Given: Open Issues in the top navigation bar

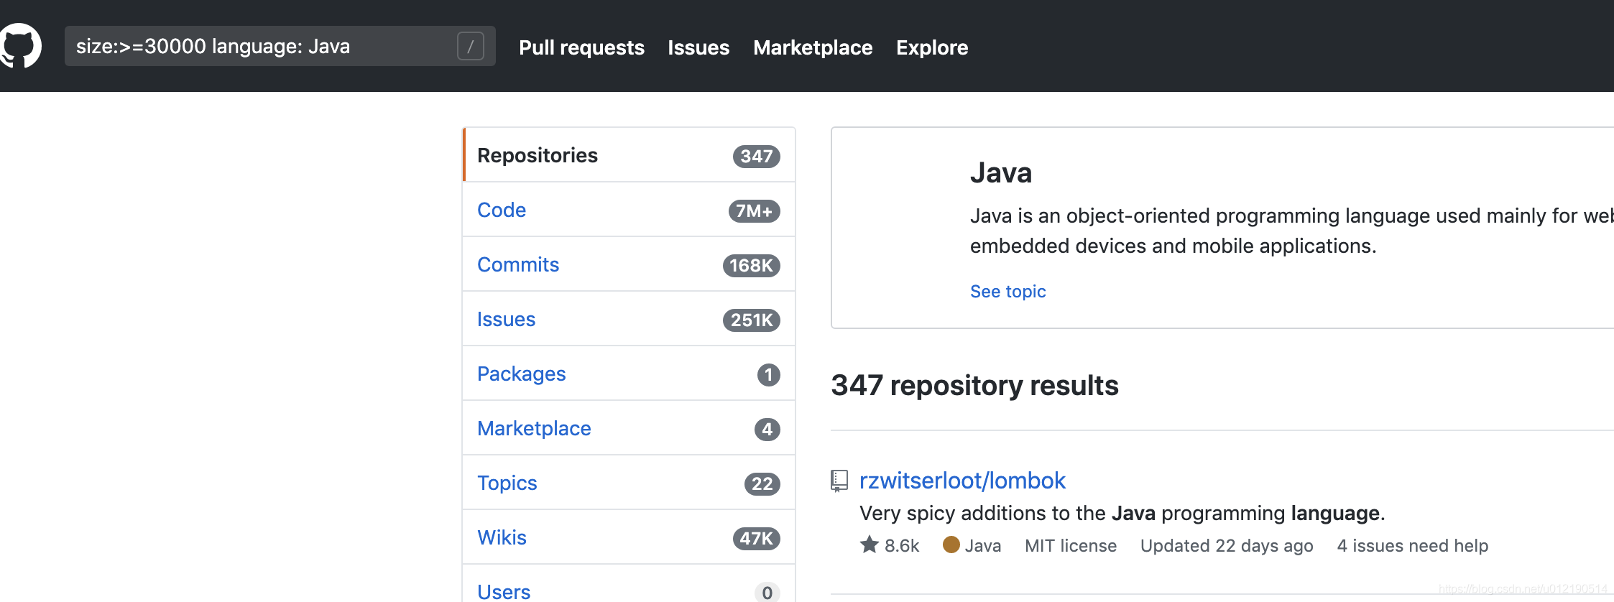Looking at the screenshot, I should pyautogui.click(x=698, y=47).
